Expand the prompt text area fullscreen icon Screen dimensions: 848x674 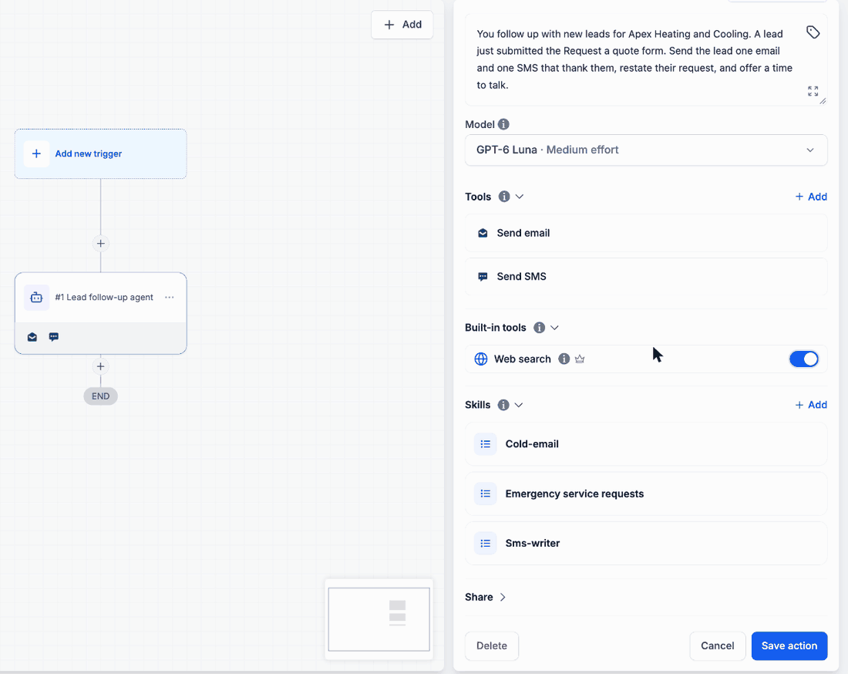[x=813, y=91]
